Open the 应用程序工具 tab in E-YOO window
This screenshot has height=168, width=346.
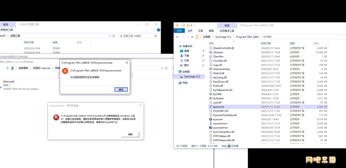227,31
